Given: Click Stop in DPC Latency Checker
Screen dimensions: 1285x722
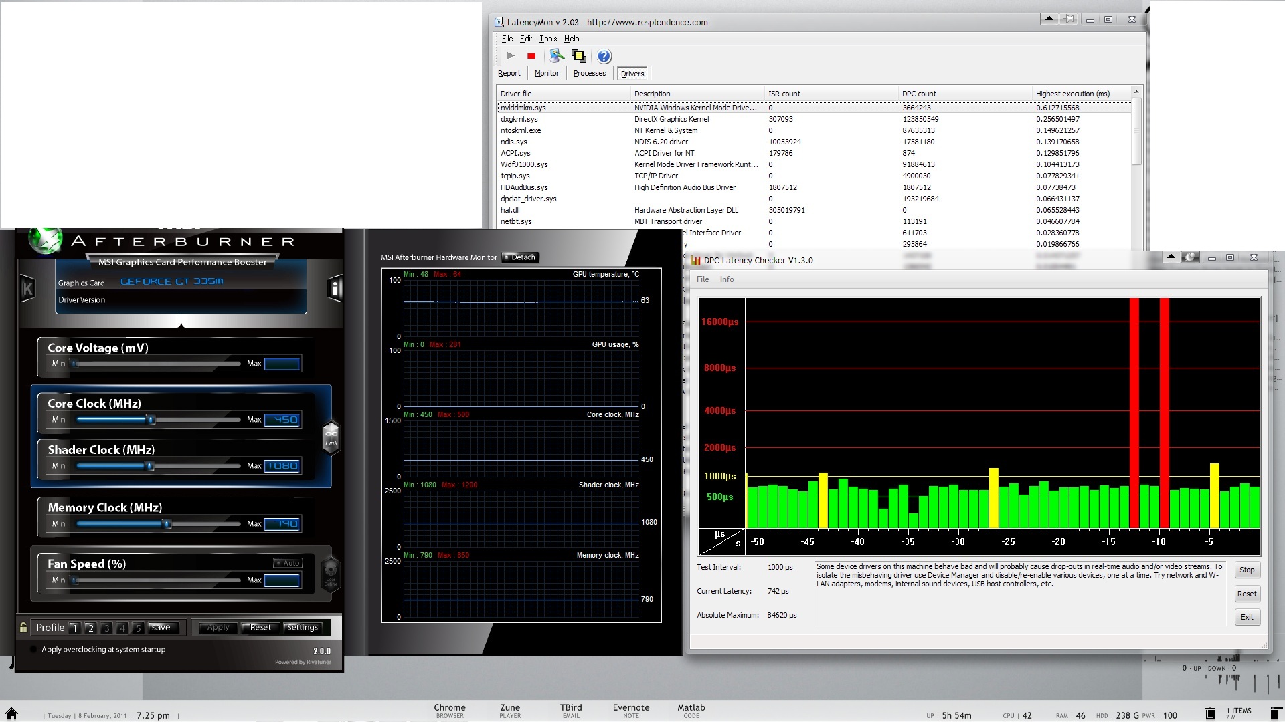Looking at the screenshot, I should pos(1247,570).
